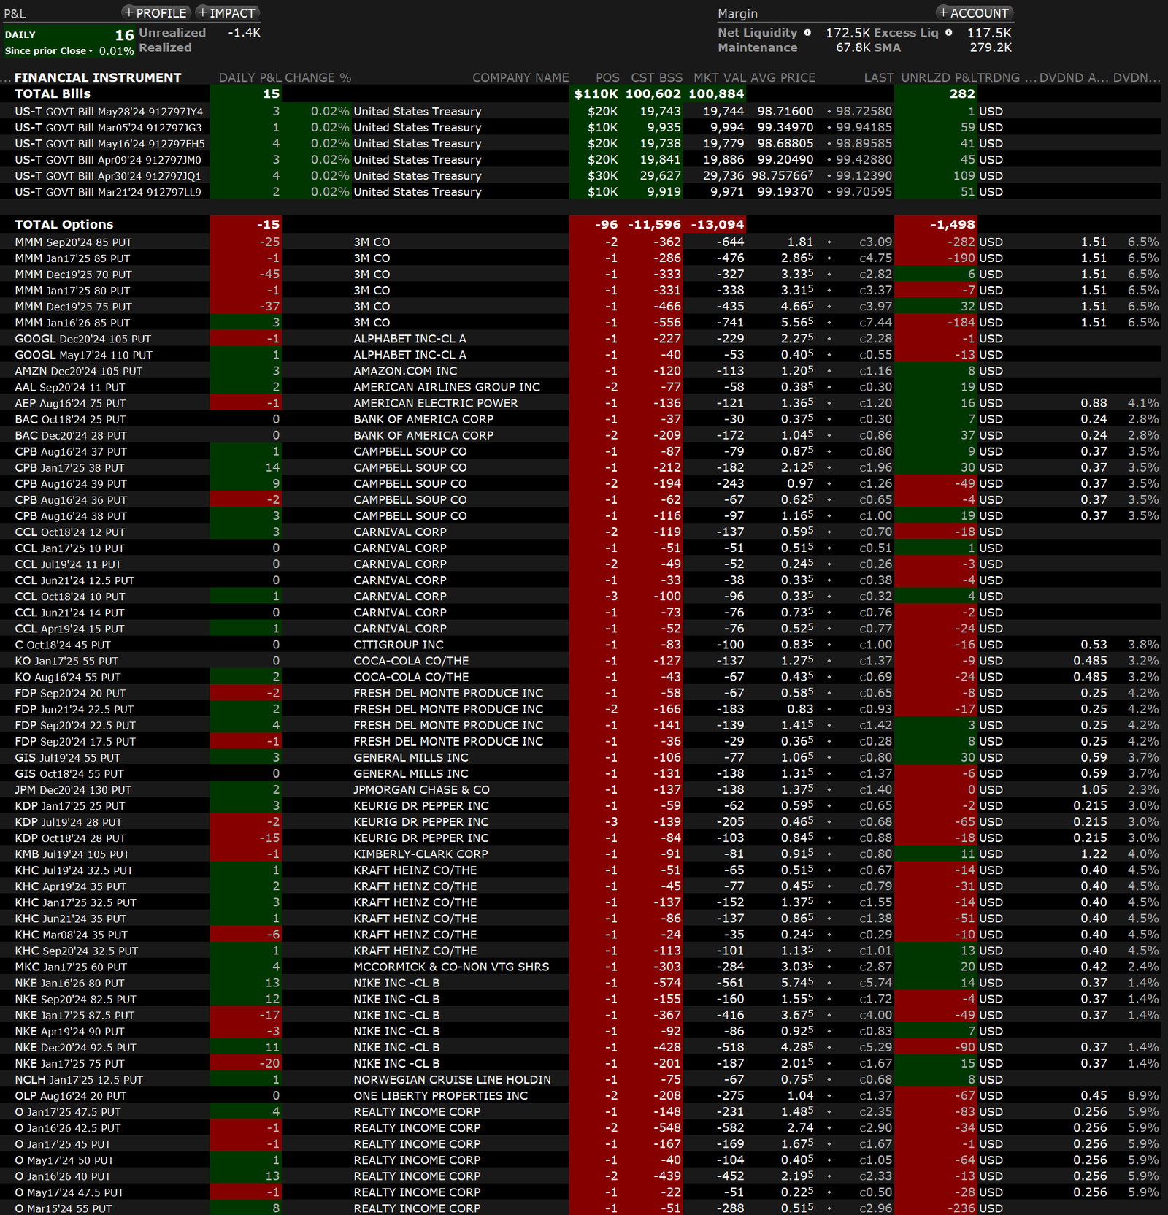Sort by the DAILY P&L column header
This screenshot has height=1215, width=1168.
250,77
